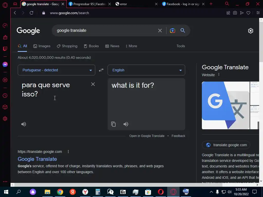The image size is (263, 197).
Task: Add page to bookmarks heart icon
Action: pyautogui.click(x=248, y=13)
